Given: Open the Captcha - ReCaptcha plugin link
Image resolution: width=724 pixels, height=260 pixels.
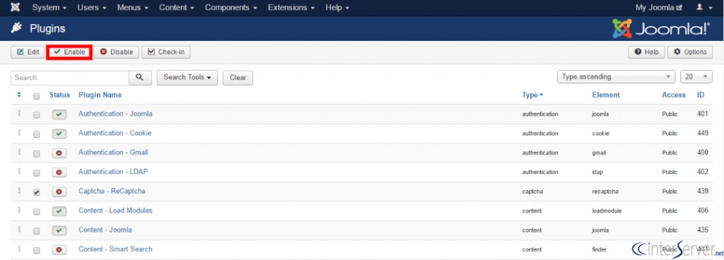Looking at the screenshot, I should coord(112,191).
